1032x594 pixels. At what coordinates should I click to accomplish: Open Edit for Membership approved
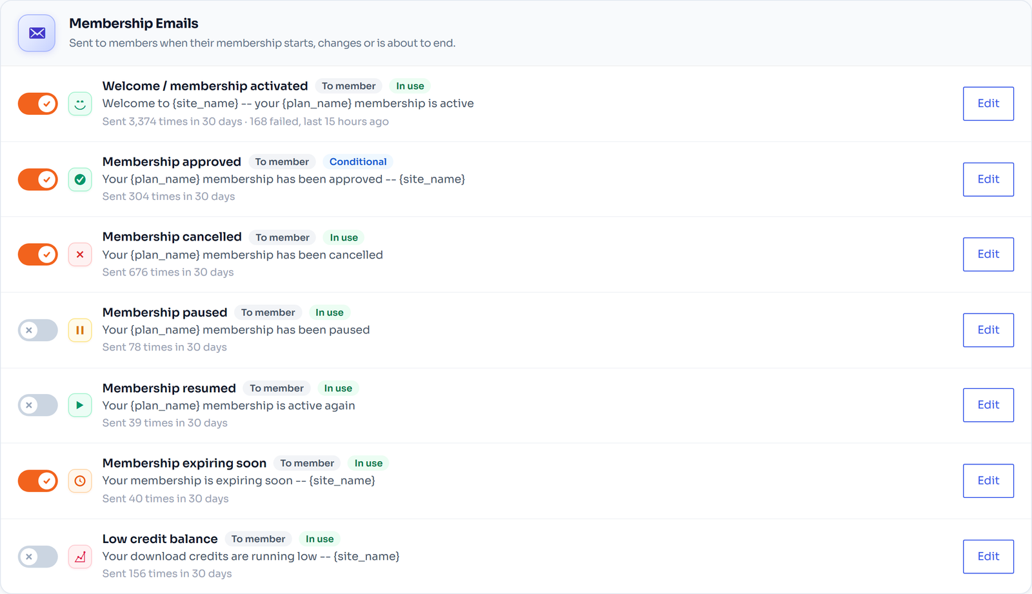point(988,179)
